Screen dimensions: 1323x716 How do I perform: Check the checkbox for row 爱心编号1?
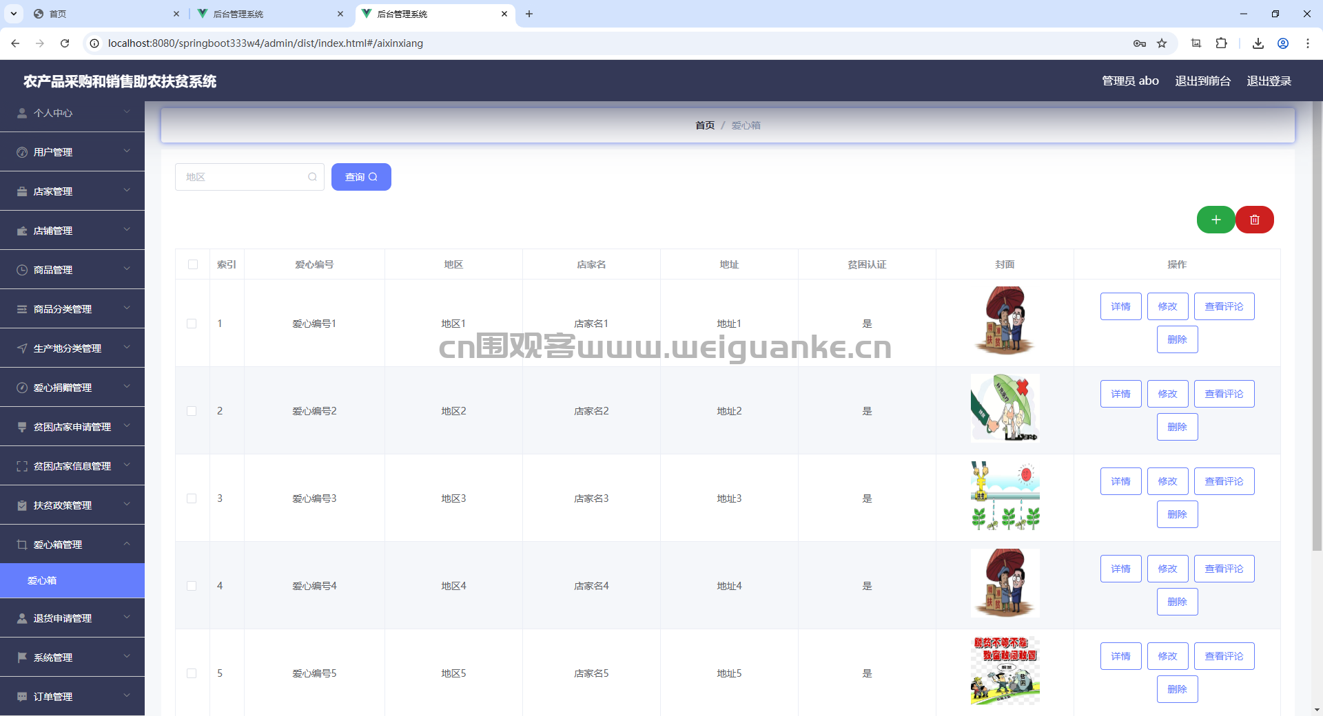coord(192,324)
